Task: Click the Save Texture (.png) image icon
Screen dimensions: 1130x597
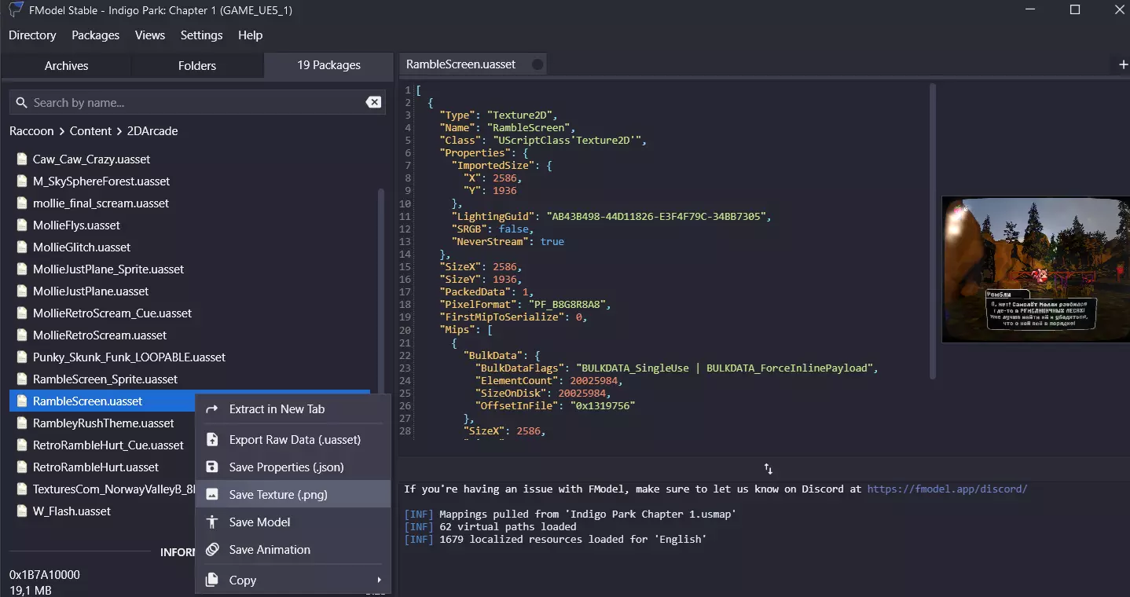Action: [x=211, y=495]
